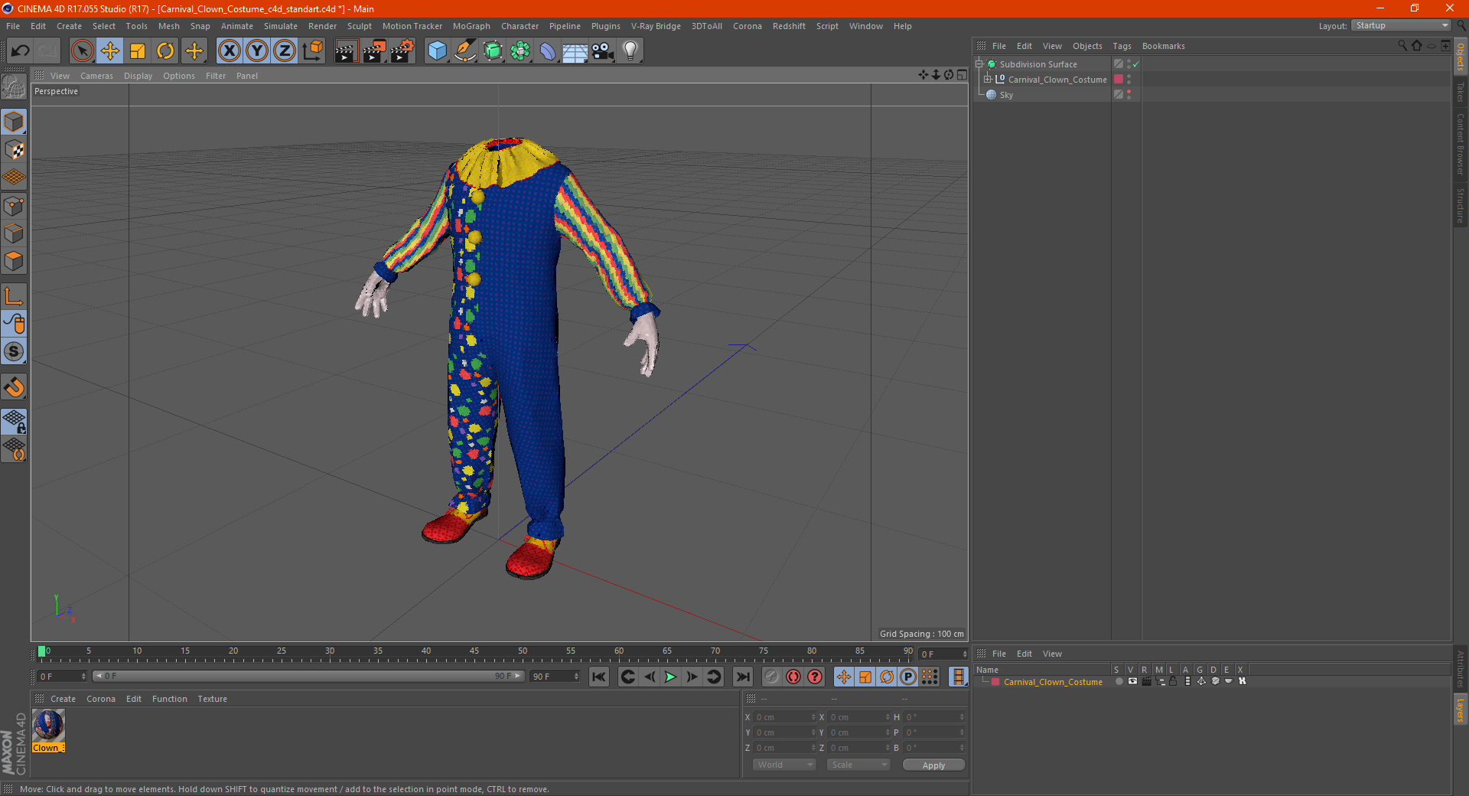Open the World coordinate dropdown
Image resolution: width=1469 pixels, height=796 pixels.
(x=784, y=765)
